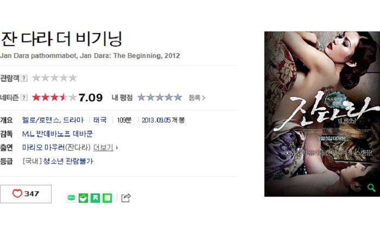The image size is (380, 239).
Task: Share to Naver Blog icon
Action: 71,198
